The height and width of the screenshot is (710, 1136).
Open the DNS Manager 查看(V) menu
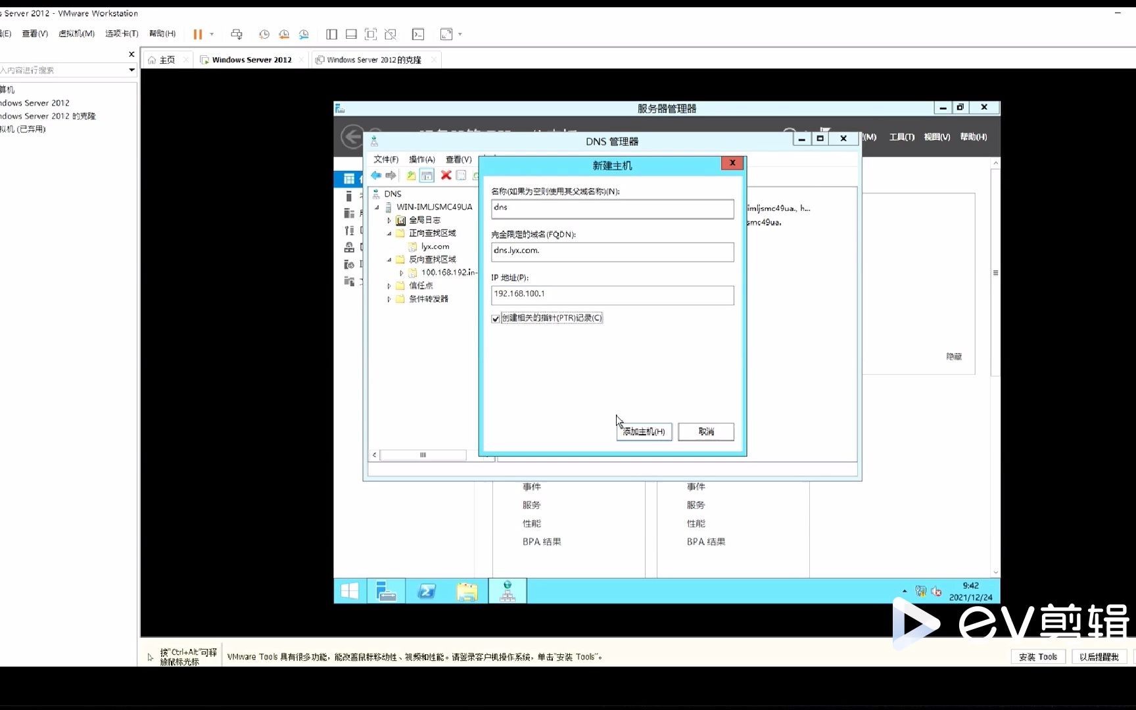tap(459, 159)
